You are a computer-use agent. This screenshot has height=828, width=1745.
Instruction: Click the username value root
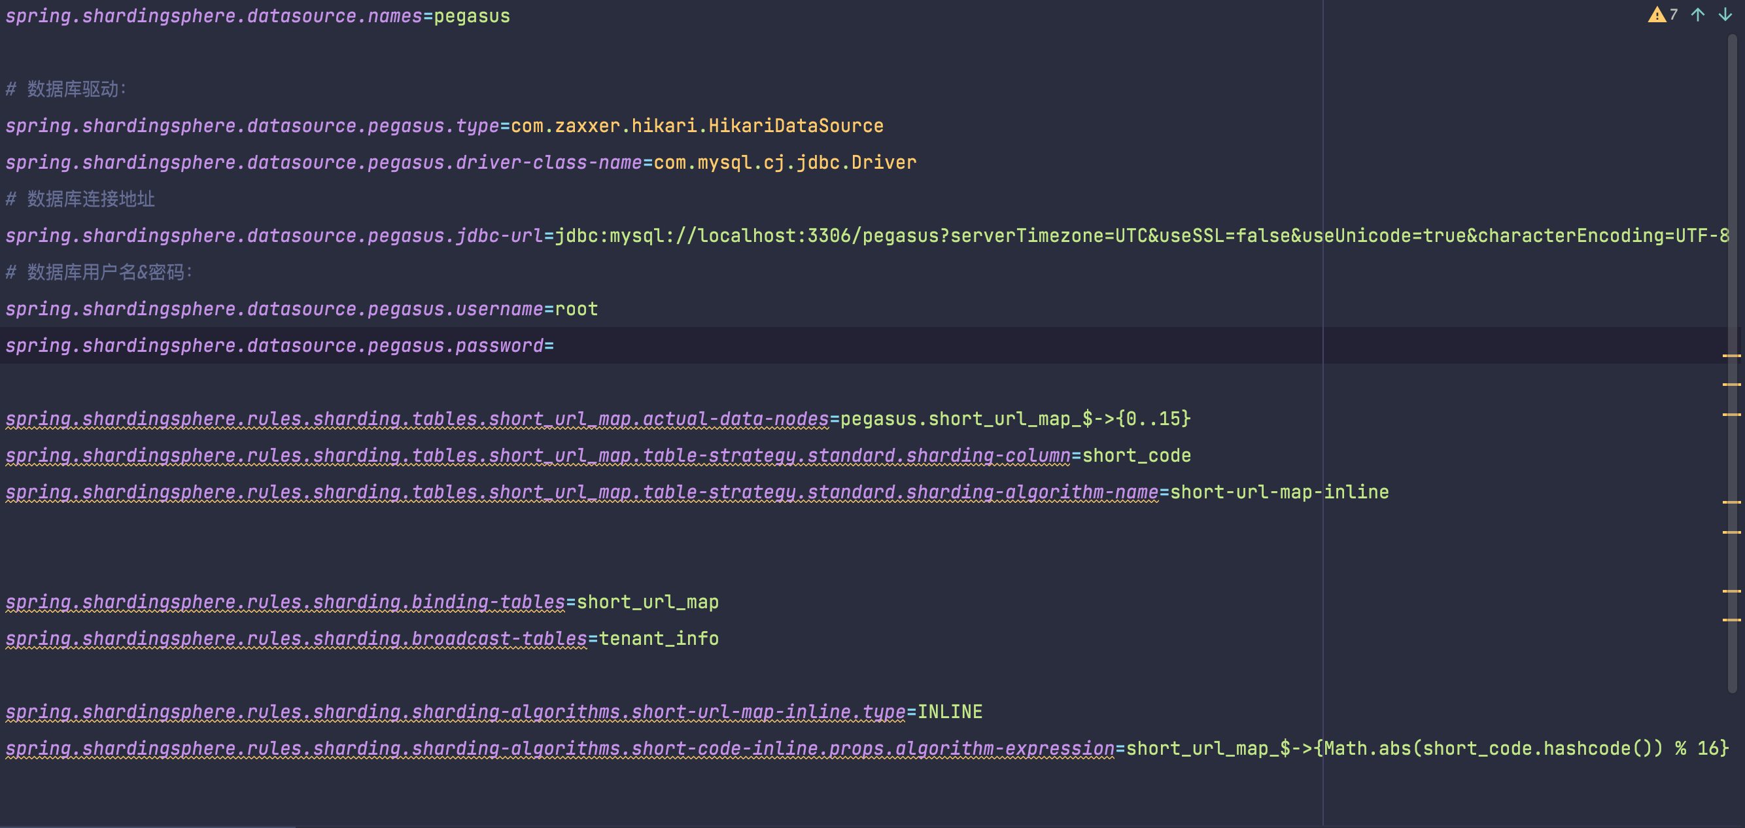pos(576,309)
